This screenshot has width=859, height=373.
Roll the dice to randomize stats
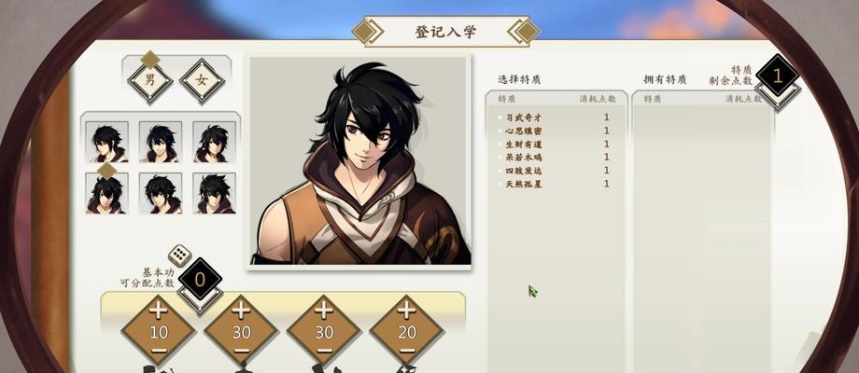click(179, 256)
